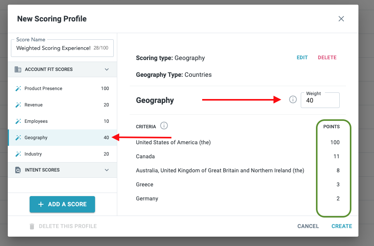Close the New Scoring Profile dialog
The image size is (374, 246).
tap(341, 19)
